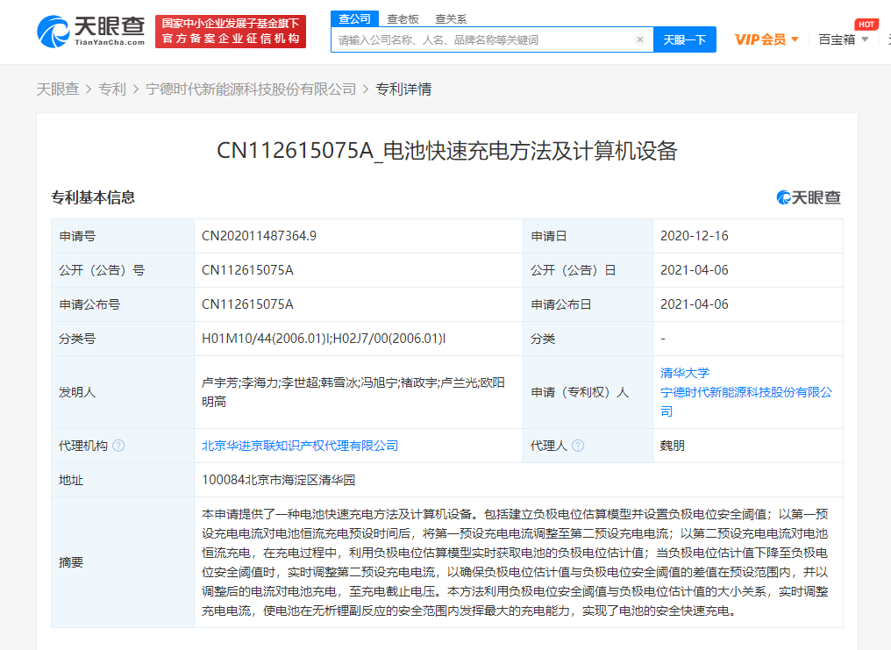Click inside the company search input field
Image resolution: width=891 pixels, height=650 pixels.
pos(482,39)
